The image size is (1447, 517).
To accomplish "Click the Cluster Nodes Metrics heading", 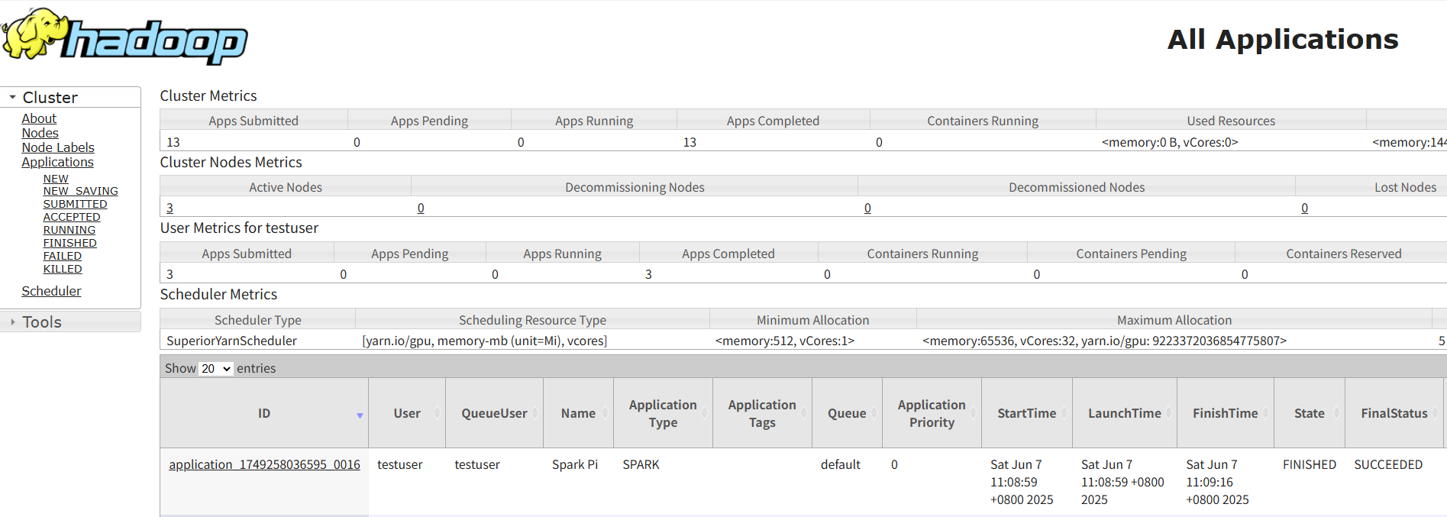I will [231, 162].
